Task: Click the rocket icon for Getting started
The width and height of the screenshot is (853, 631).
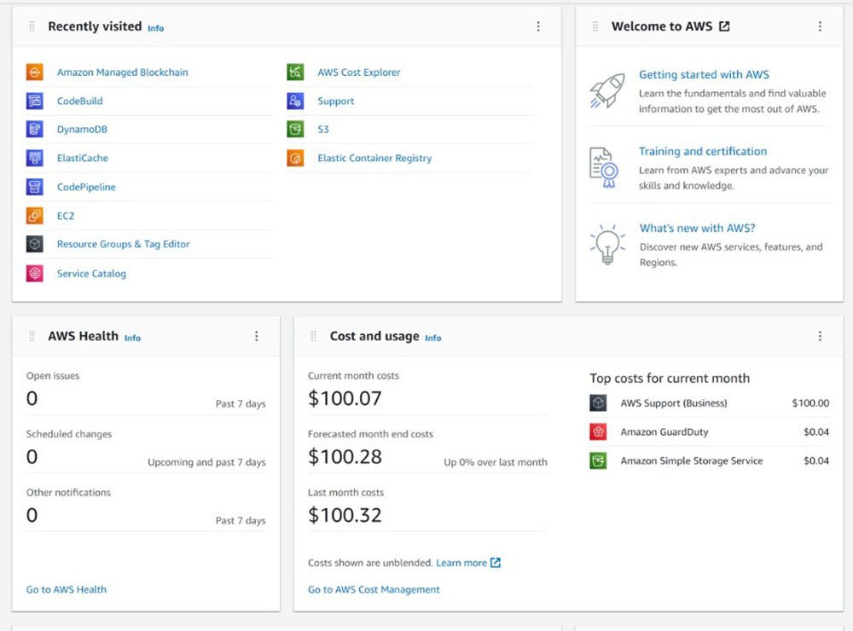Action: pos(607,90)
